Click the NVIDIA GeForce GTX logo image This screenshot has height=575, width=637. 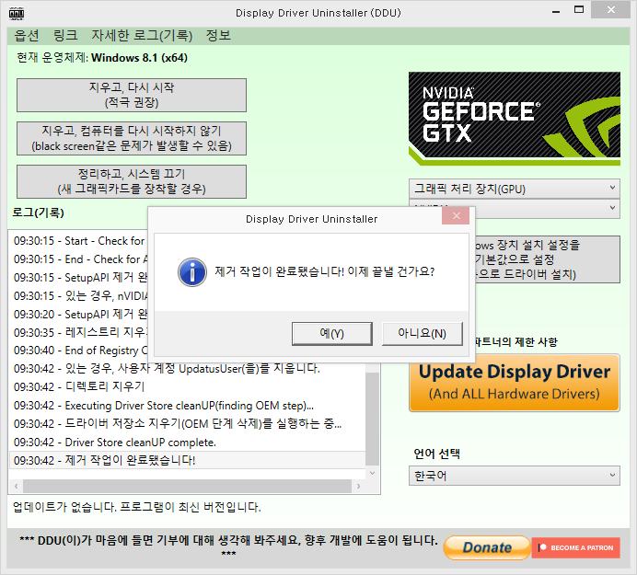pos(515,119)
